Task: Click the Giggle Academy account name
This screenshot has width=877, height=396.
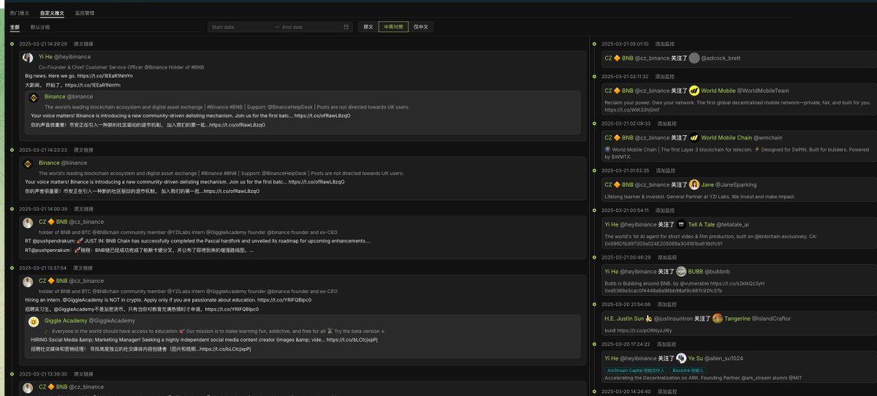Action: click(x=65, y=320)
